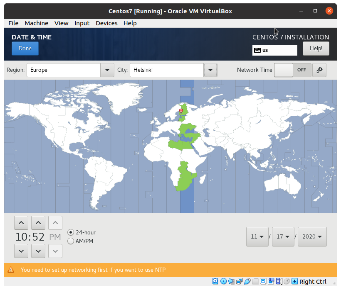The height and width of the screenshot is (290, 341).
Task: Click the USB devices status icon
Action: click(x=247, y=281)
